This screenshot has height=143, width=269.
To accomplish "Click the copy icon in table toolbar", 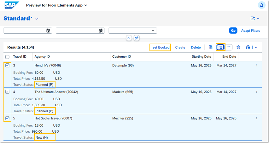I will click(210, 47).
